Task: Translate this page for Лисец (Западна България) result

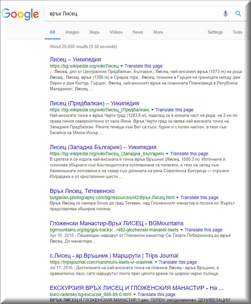Action: click(189, 154)
